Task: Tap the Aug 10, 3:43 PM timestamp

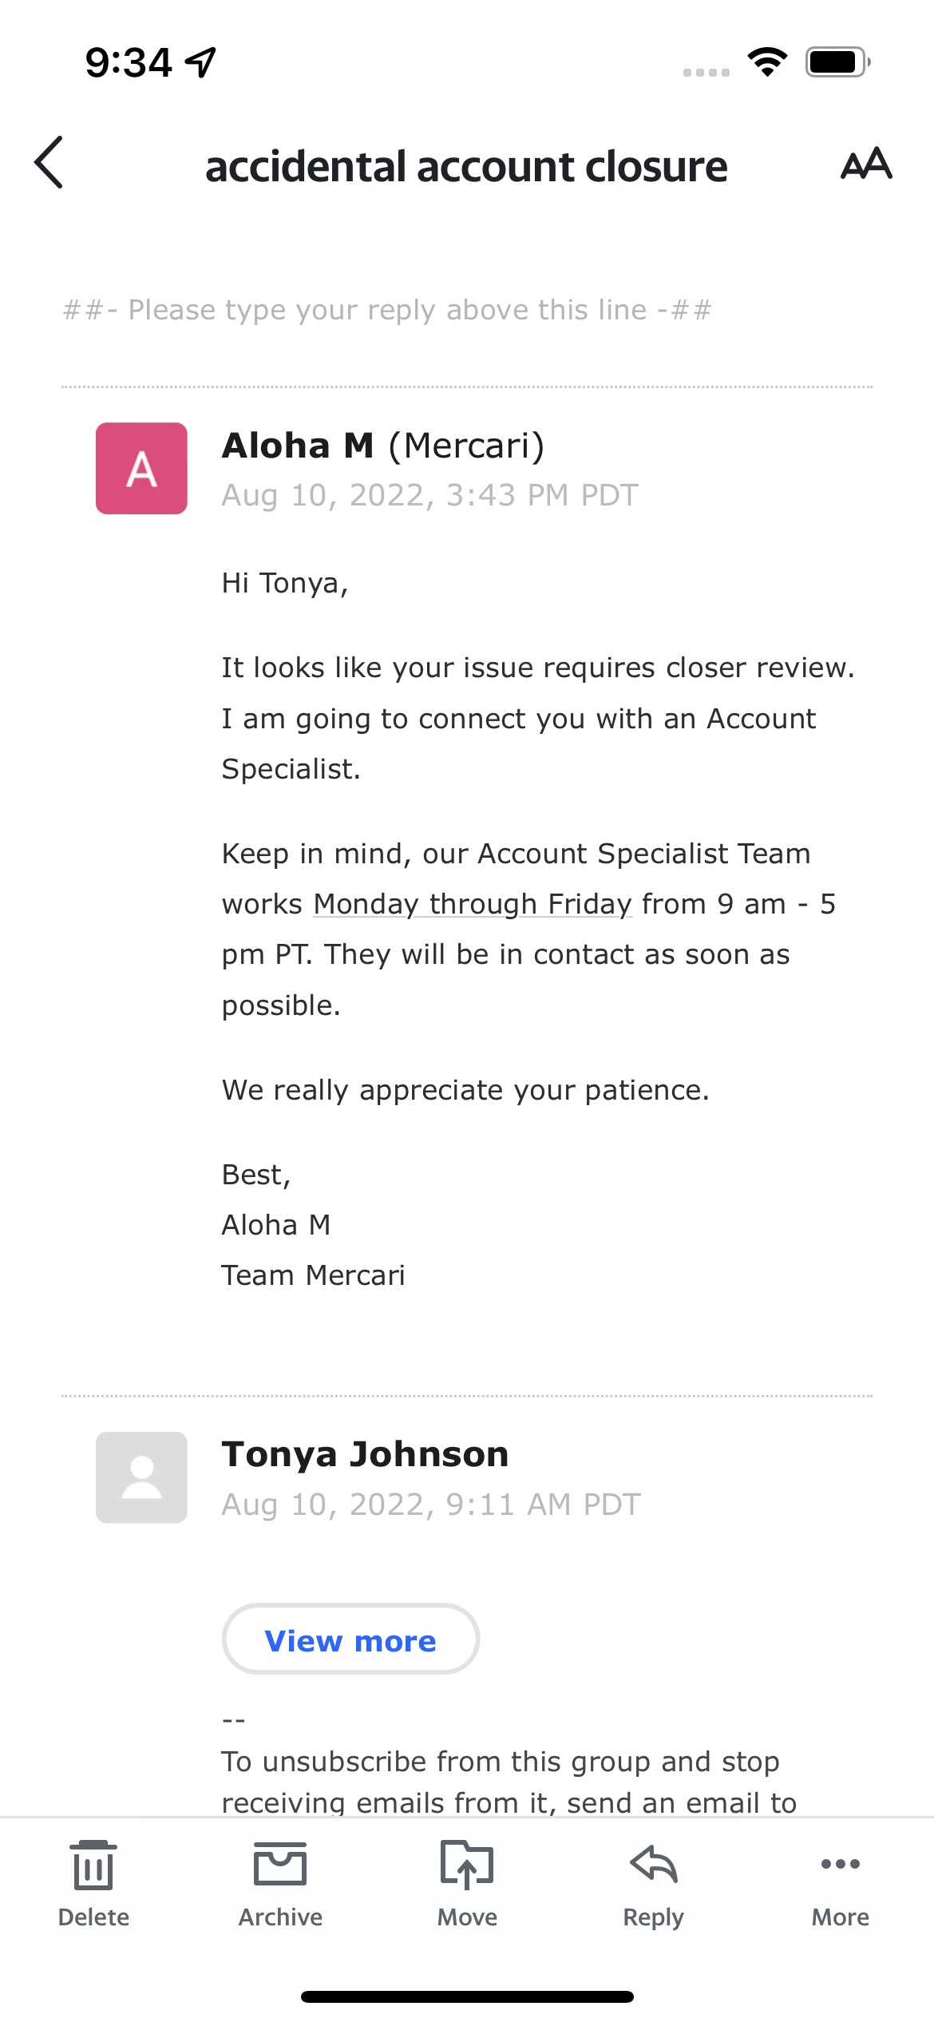Action: (430, 495)
